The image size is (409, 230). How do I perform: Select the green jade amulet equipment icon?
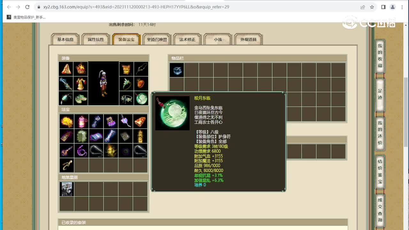[141, 98]
